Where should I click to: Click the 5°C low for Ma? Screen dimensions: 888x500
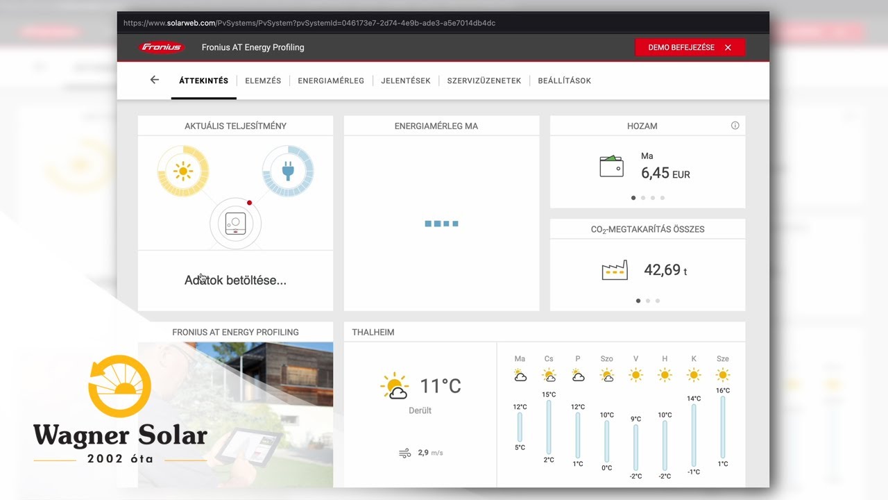pos(520,447)
